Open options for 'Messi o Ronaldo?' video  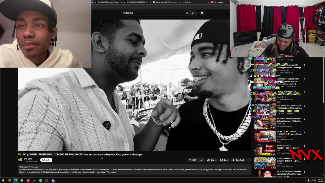click(304, 146)
